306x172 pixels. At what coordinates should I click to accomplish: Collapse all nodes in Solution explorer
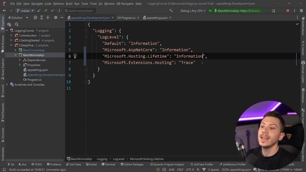point(48,18)
